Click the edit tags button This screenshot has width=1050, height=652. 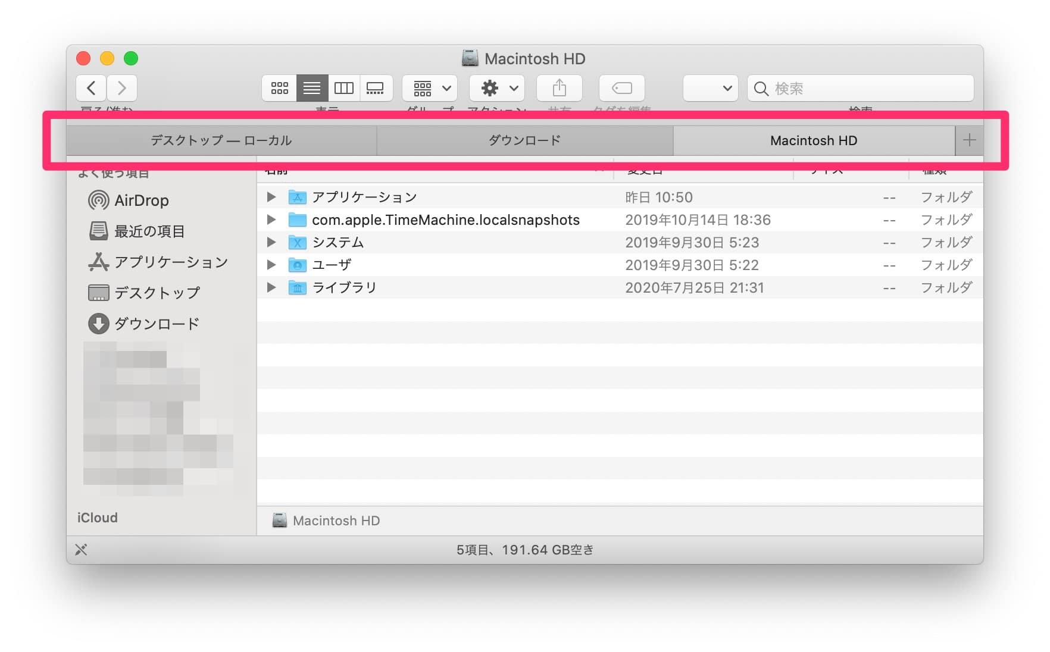[x=622, y=88]
